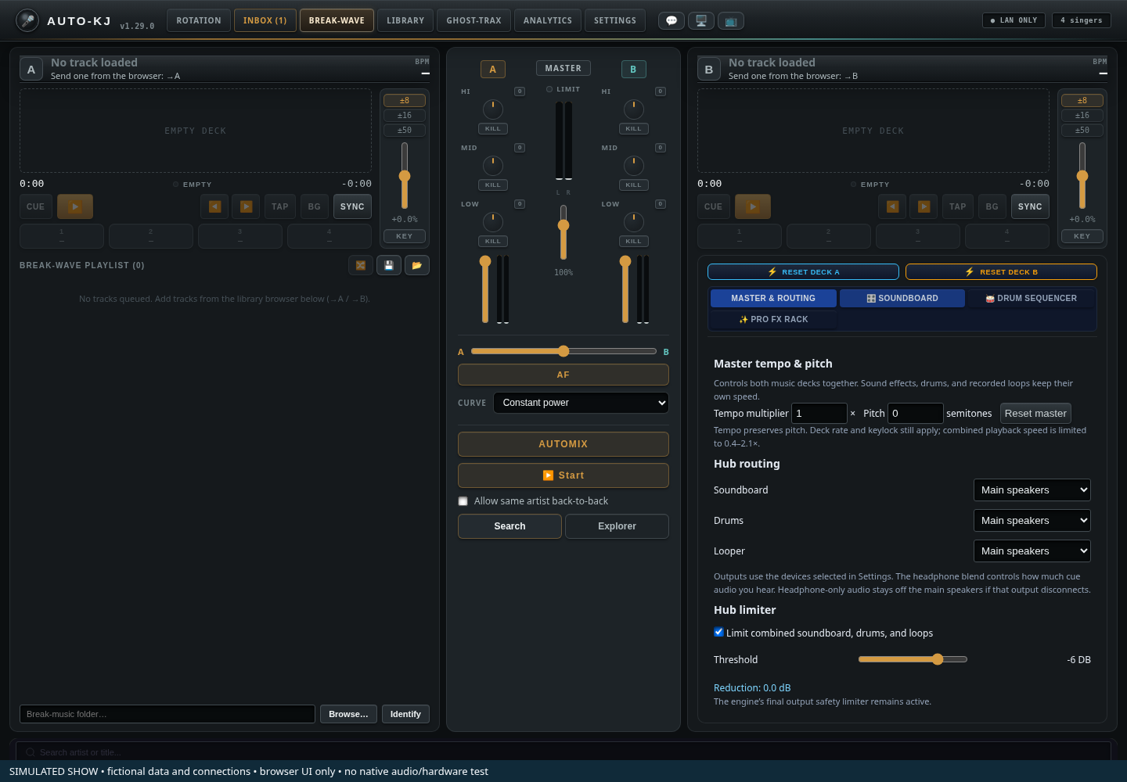Click the Break-music folder path field

pos(167,714)
